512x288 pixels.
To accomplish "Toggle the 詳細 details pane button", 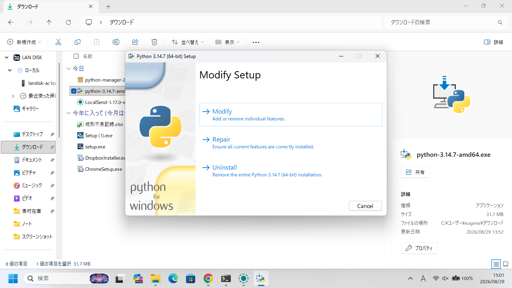I will coord(494,42).
